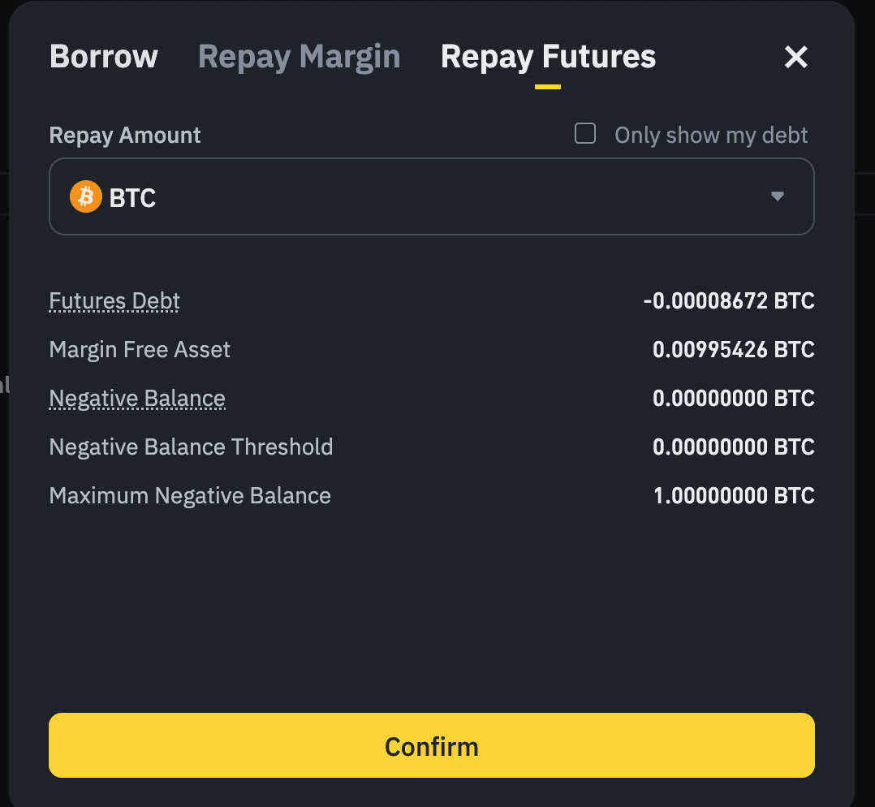
Task: Tick the Only show my debt checkbox
Action: click(585, 133)
